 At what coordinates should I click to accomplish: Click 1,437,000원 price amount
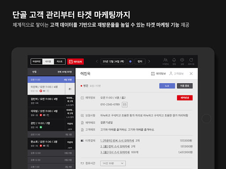[185, 152]
